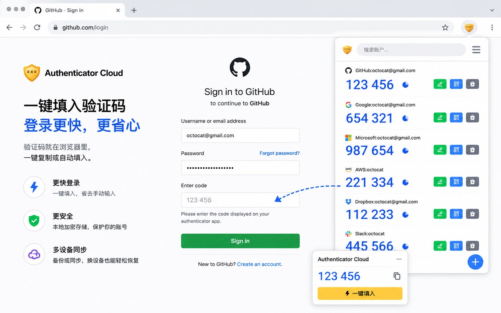Viewport: 501px width, 313px height.
Task: Show QR code for Slack:octocat
Action: (x=456, y=246)
